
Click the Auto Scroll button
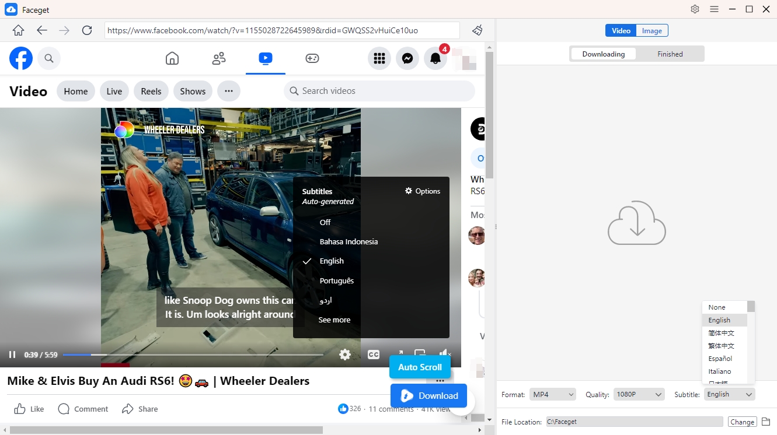(420, 367)
